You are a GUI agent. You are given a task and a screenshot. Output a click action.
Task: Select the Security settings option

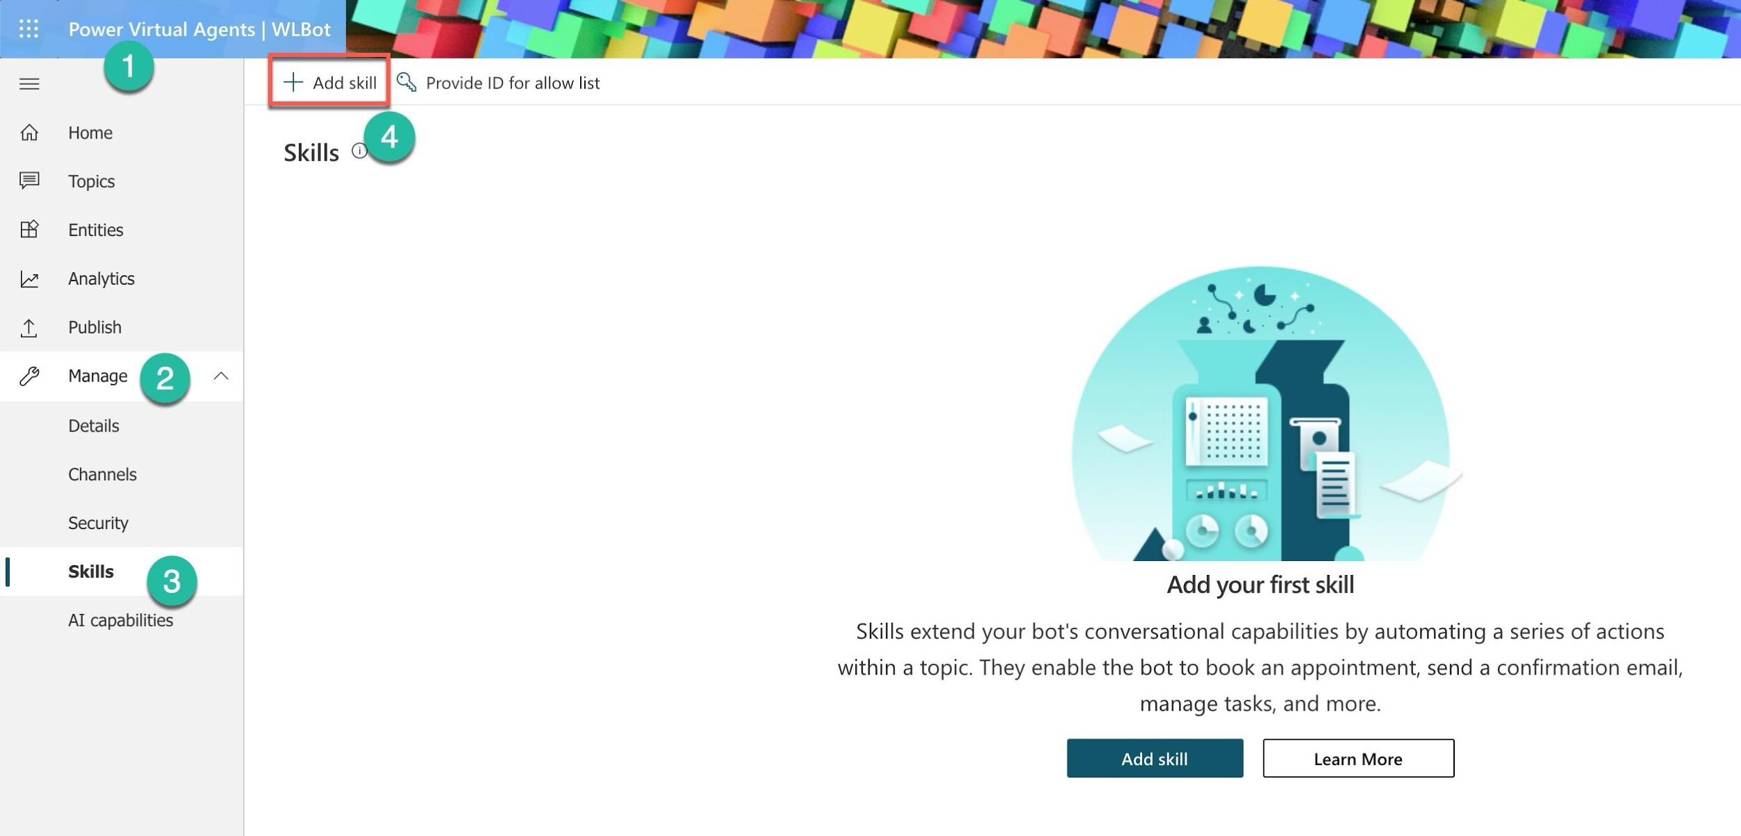[x=97, y=522]
